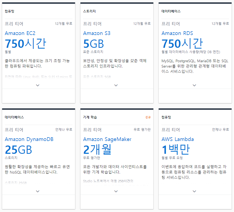Click the 데이터베이스 heading above Amazon RDS

tap(171, 11)
